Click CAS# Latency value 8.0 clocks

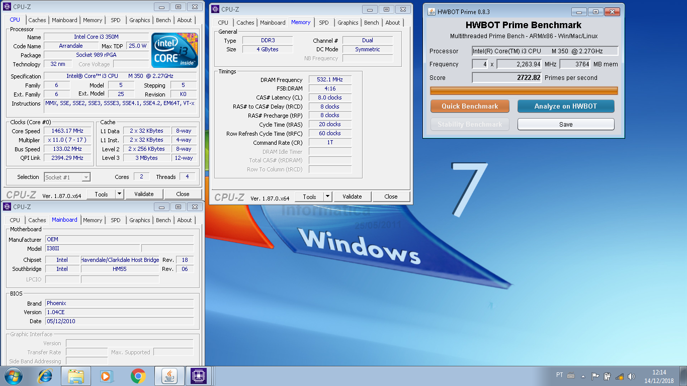(x=330, y=98)
